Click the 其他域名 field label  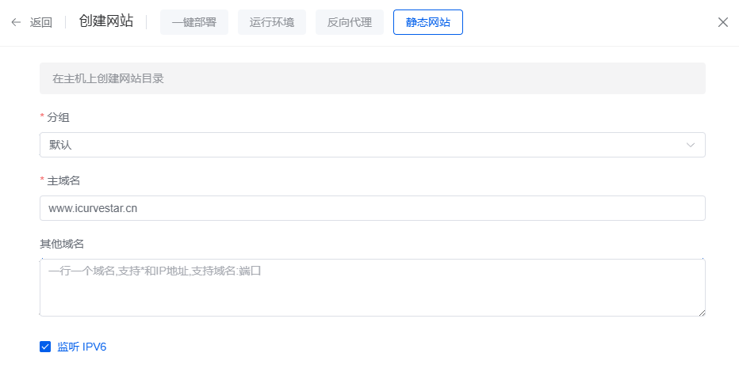[62, 243]
